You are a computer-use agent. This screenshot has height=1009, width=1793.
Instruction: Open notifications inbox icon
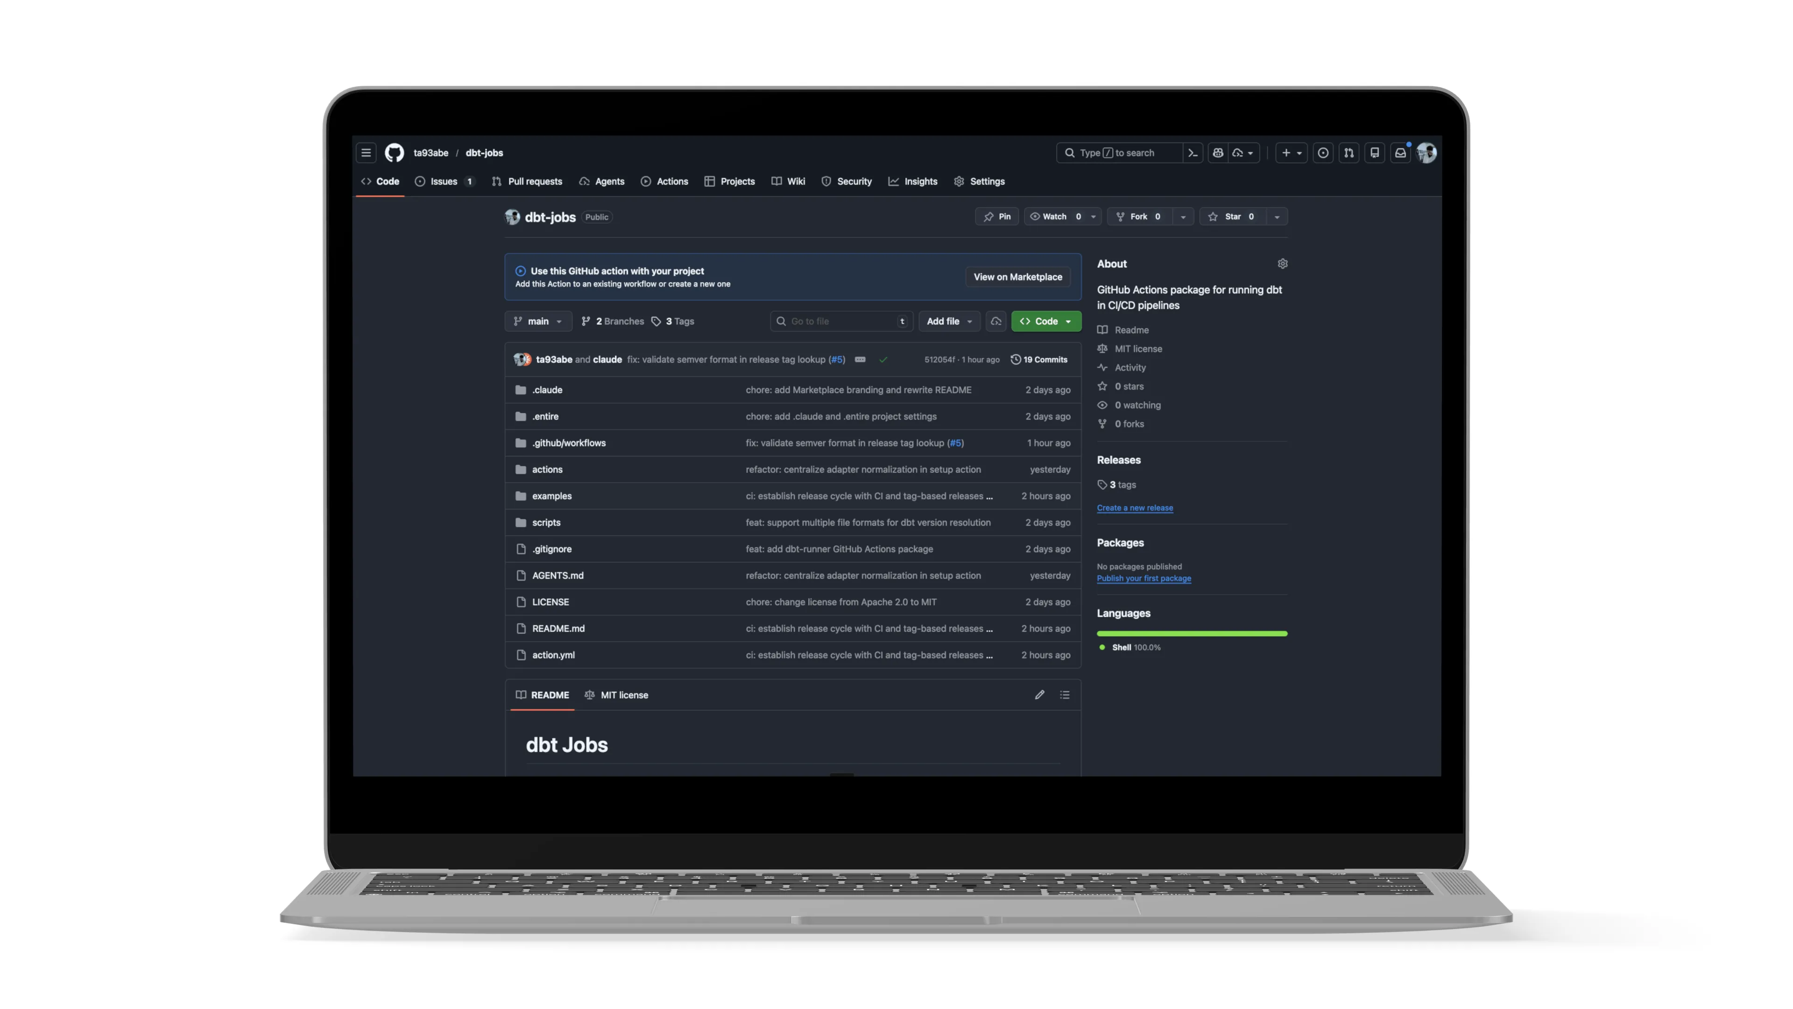(x=1400, y=152)
